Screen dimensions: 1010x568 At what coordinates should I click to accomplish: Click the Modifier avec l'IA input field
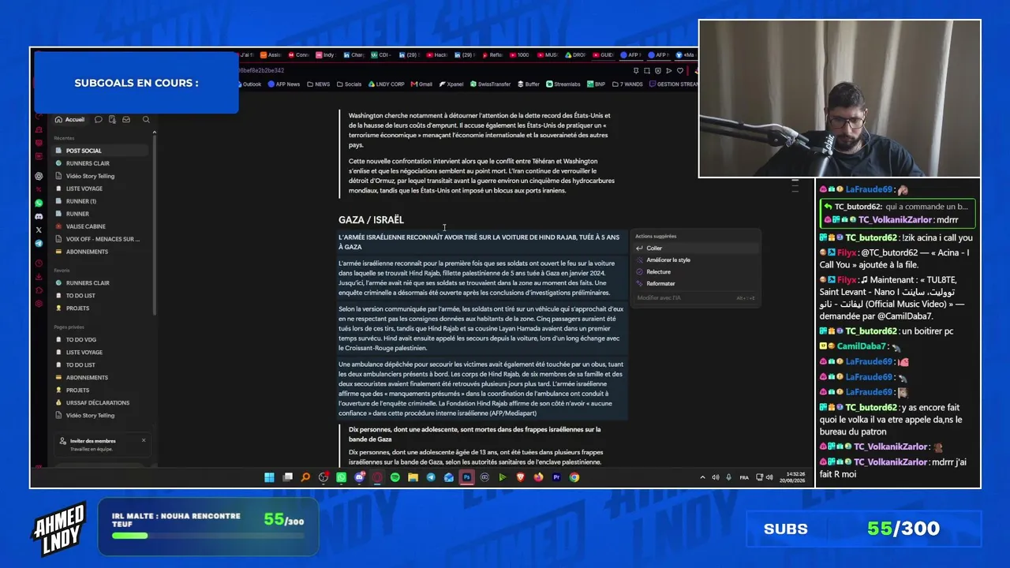pos(696,298)
